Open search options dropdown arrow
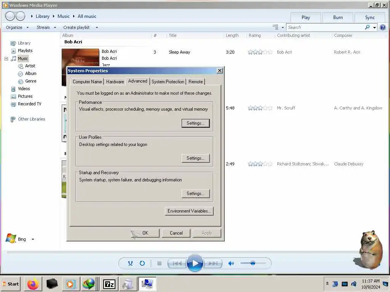Image resolution: width=390 pixels, height=292 pixels. click(374, 27)
